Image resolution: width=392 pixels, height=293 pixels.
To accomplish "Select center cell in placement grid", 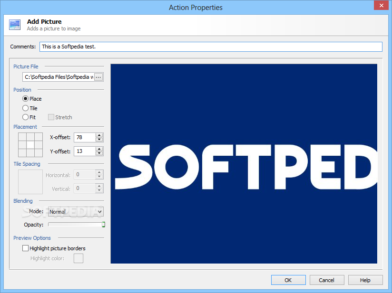I will click(30, 145).
